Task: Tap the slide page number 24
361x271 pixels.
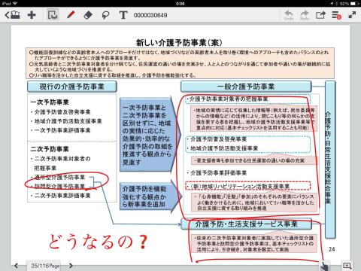Action: click(x=332, y=249)
